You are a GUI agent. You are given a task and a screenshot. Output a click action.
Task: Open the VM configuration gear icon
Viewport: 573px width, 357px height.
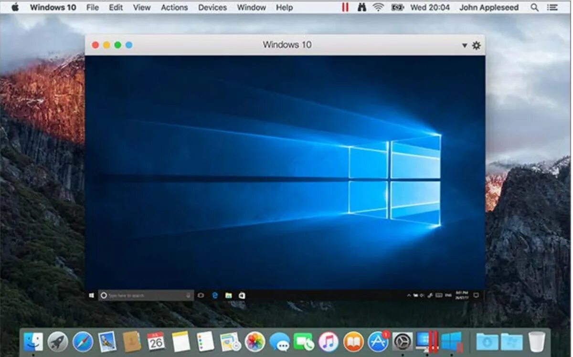pyautogui.click(x=476, y=45)
